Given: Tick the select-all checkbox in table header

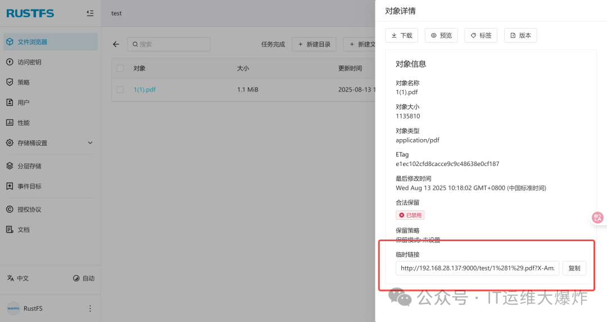Looking at the screenshot, I should (120, 68).
